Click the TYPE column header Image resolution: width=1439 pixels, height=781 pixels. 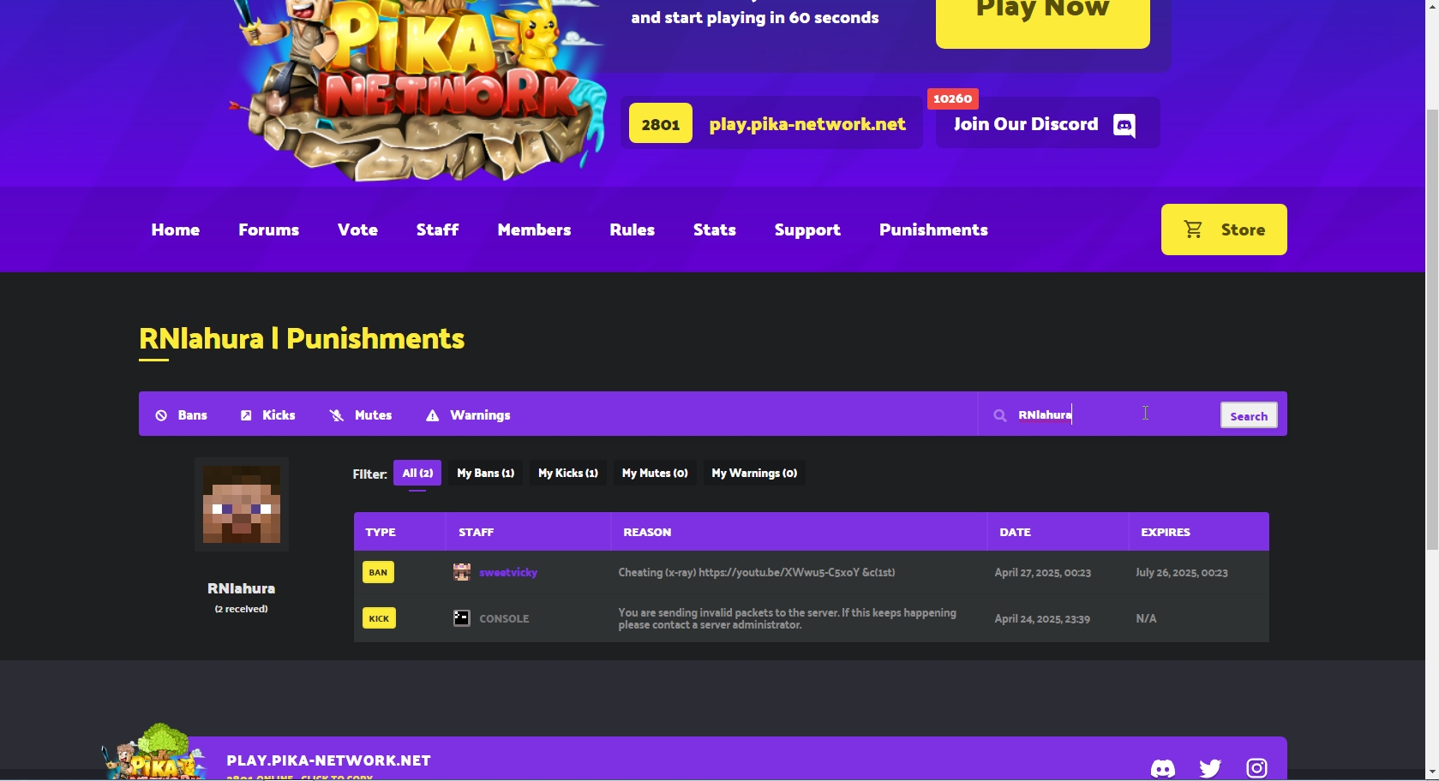coord(381,532)
